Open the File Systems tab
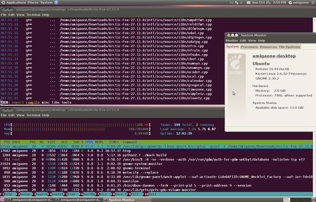Screen dimensions: 316x202 [x=290, y=47]
